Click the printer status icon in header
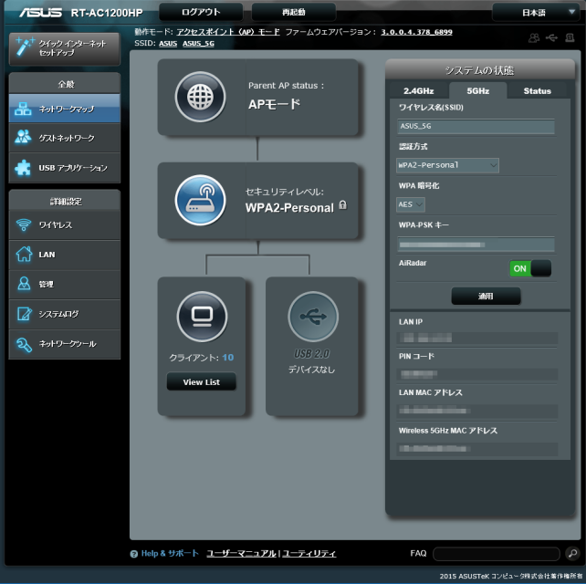 pyautogui.click(x=570, y=37)
